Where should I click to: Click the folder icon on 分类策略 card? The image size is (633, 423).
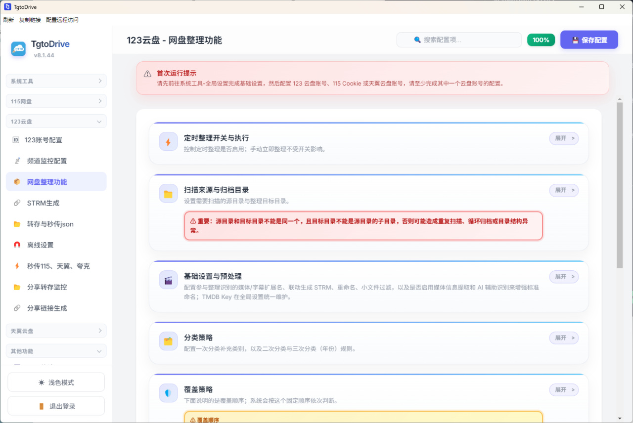(x=168, y=341)
